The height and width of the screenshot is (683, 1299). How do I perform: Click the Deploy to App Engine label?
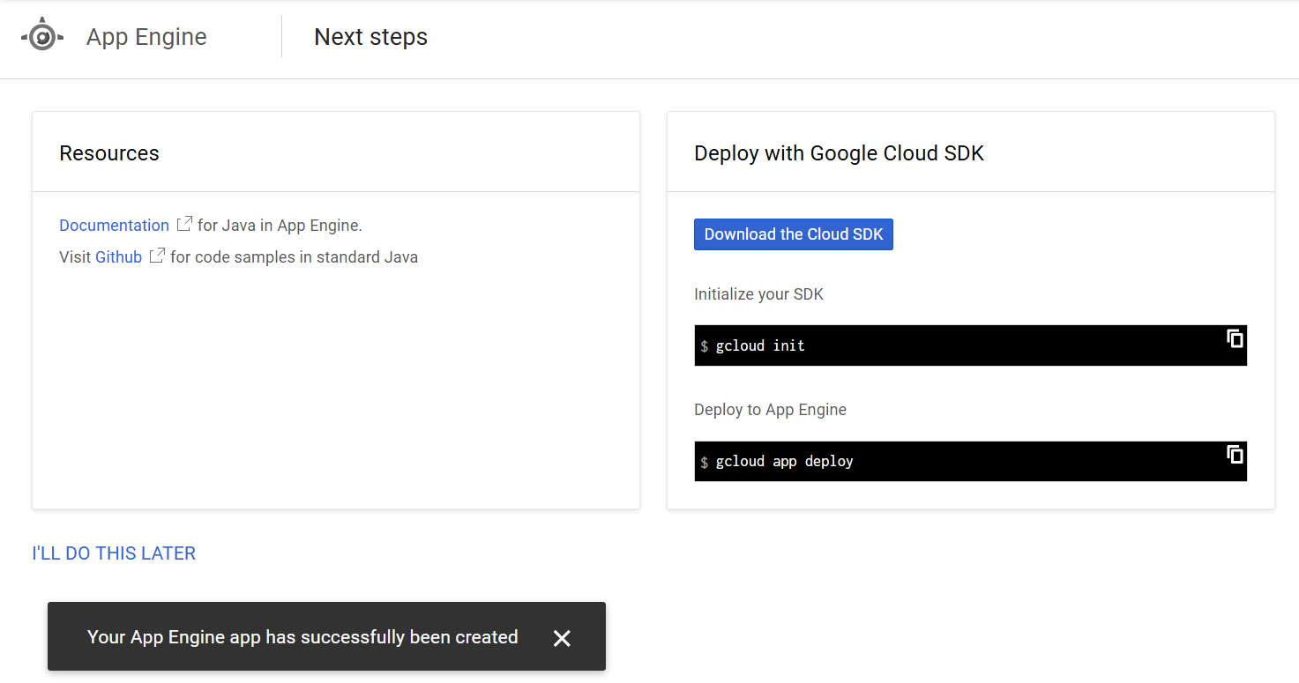tap(770, 410)
